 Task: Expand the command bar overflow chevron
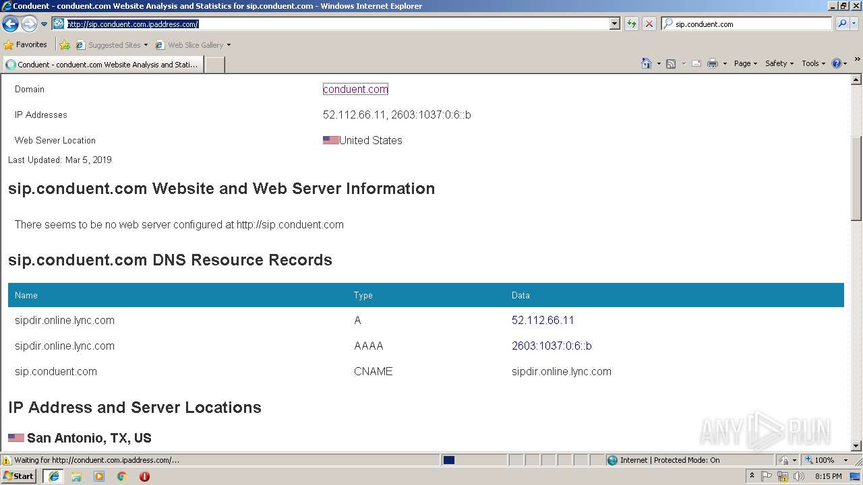coord(858,60)
